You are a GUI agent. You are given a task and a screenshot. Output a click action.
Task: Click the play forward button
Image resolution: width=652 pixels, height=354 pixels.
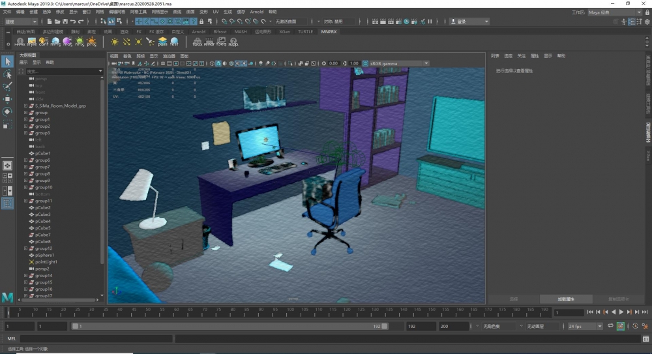[x=621, y=312]
